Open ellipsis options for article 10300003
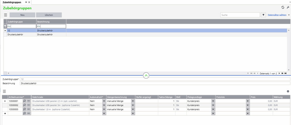 (29, 109)
